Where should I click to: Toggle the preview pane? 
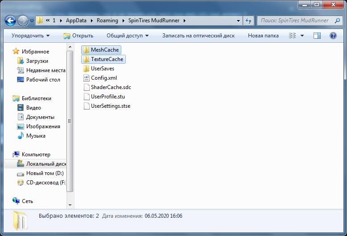point(317,36)
